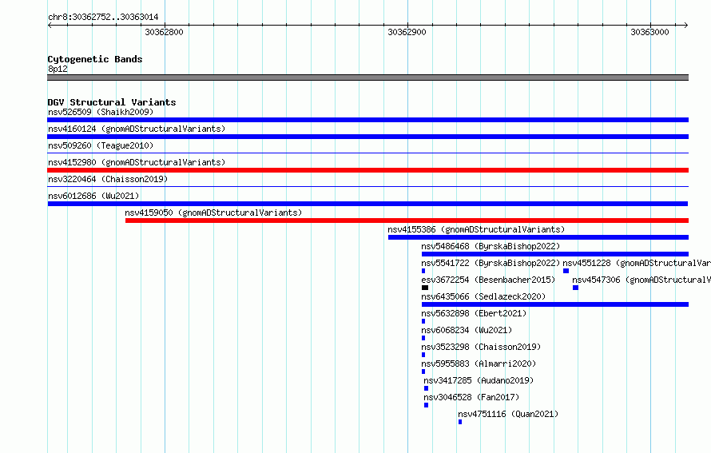Open nsv5541722 (ByrskaBishop2022) label

point(491,263)
